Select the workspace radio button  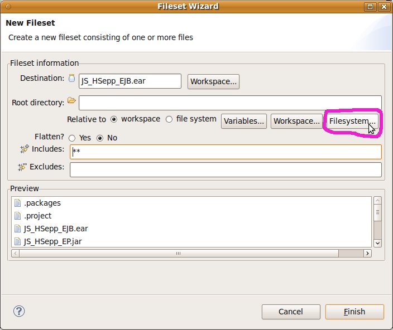114,119
